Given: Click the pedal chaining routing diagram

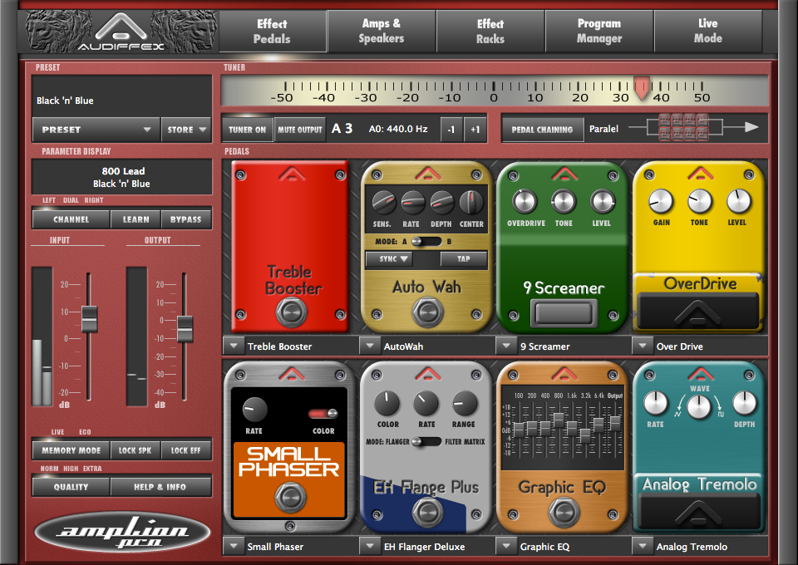Looking at the screenshot, I should pyautogui.click(x=693, y=127).
